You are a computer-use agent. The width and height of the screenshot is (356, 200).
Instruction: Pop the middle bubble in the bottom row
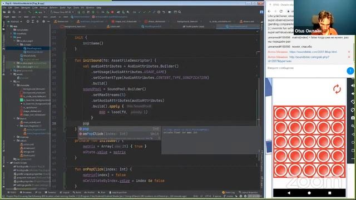tap(309, 170)
